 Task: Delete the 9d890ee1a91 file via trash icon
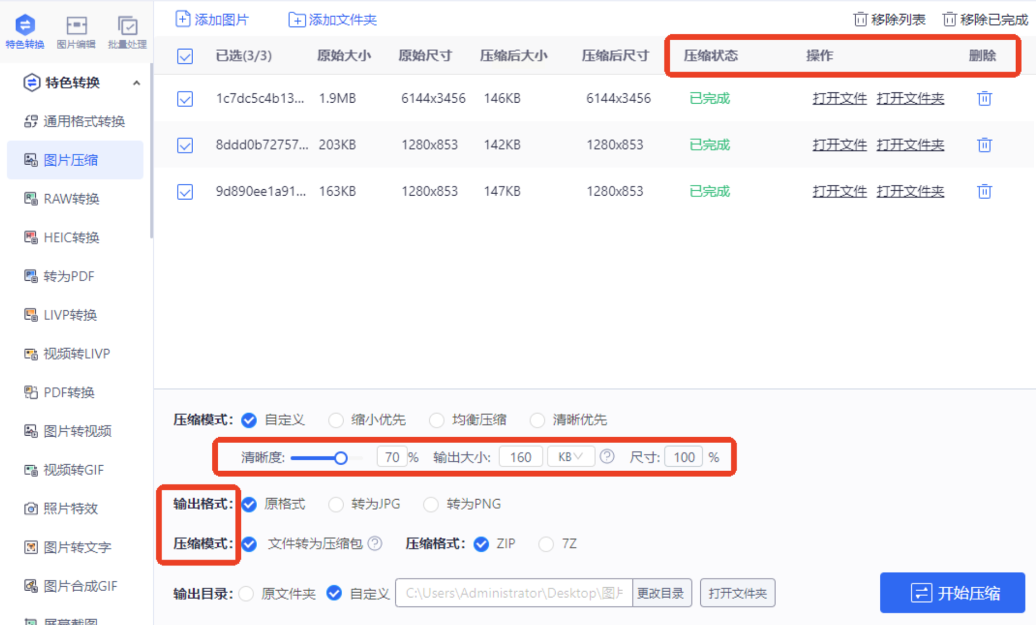[984, 191]
